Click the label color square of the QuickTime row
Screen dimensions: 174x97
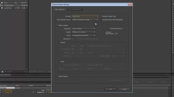[2, 8]
